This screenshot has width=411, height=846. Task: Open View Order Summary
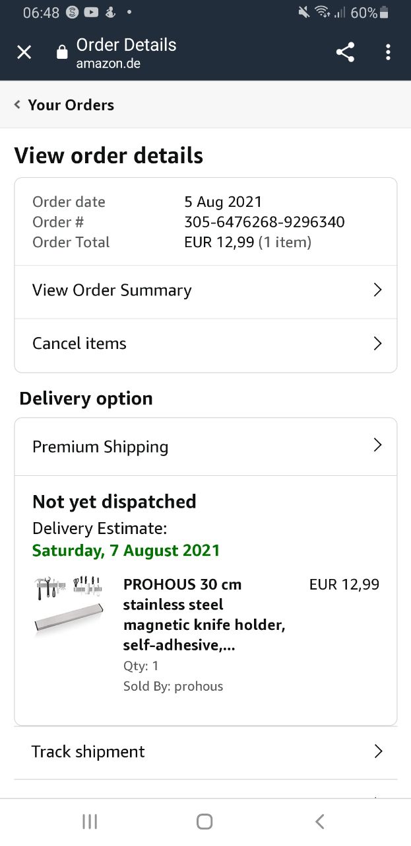click(112, 290)
